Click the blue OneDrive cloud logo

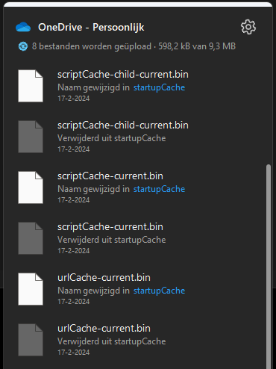tap(23, 27)
